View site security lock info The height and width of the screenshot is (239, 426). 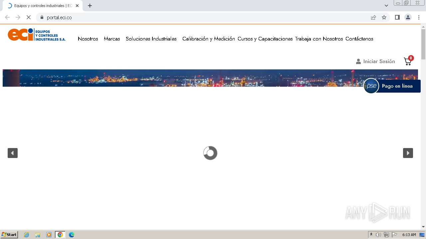(42, 17)
